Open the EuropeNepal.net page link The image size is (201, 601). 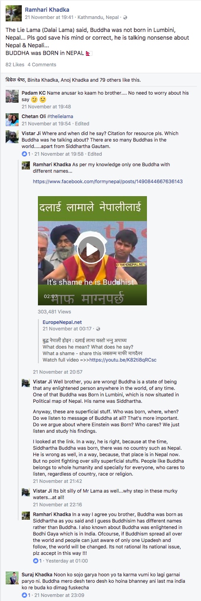click(x=62, y=322)
